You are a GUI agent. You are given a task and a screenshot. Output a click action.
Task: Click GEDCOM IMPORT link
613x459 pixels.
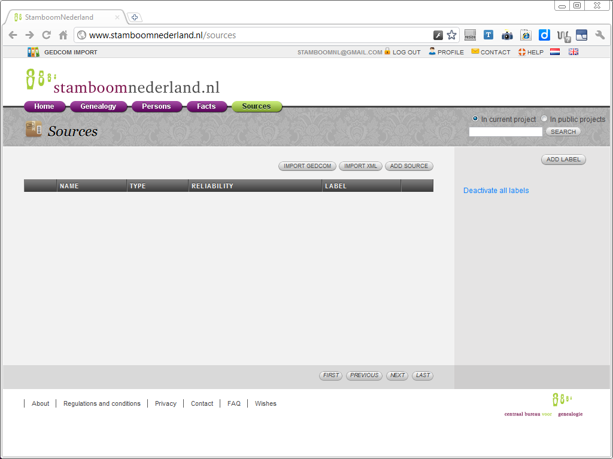71,53
